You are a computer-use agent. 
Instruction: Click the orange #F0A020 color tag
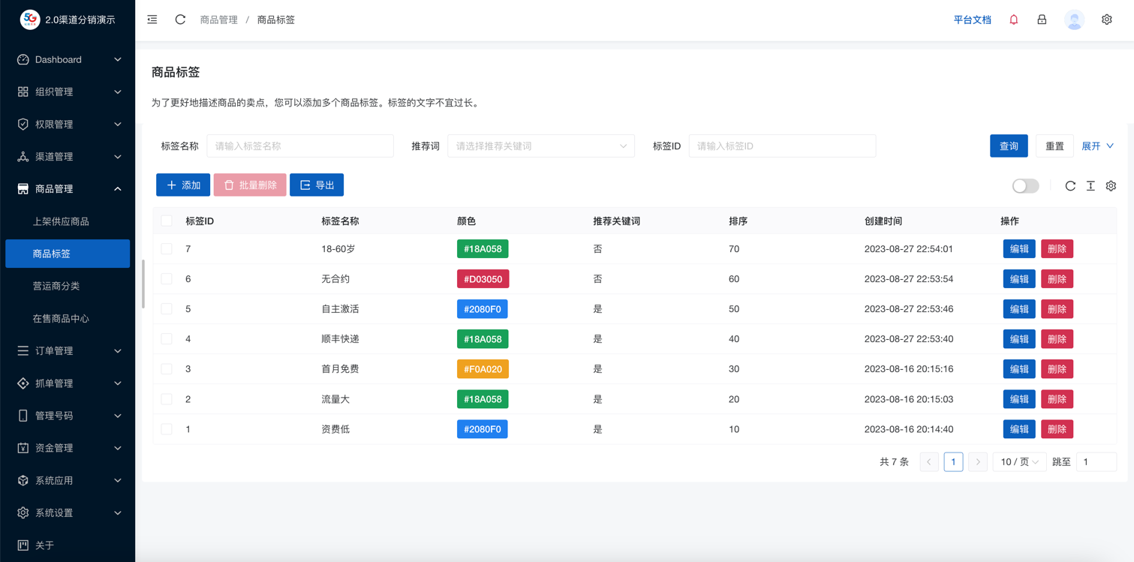483,369
